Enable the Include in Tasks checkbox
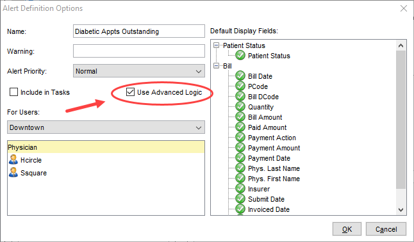Viewport: 414px width, 242px height. [x=13, y=92]
